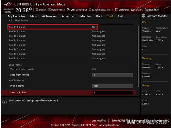Click Memory voltage 1.350 V

159,67
